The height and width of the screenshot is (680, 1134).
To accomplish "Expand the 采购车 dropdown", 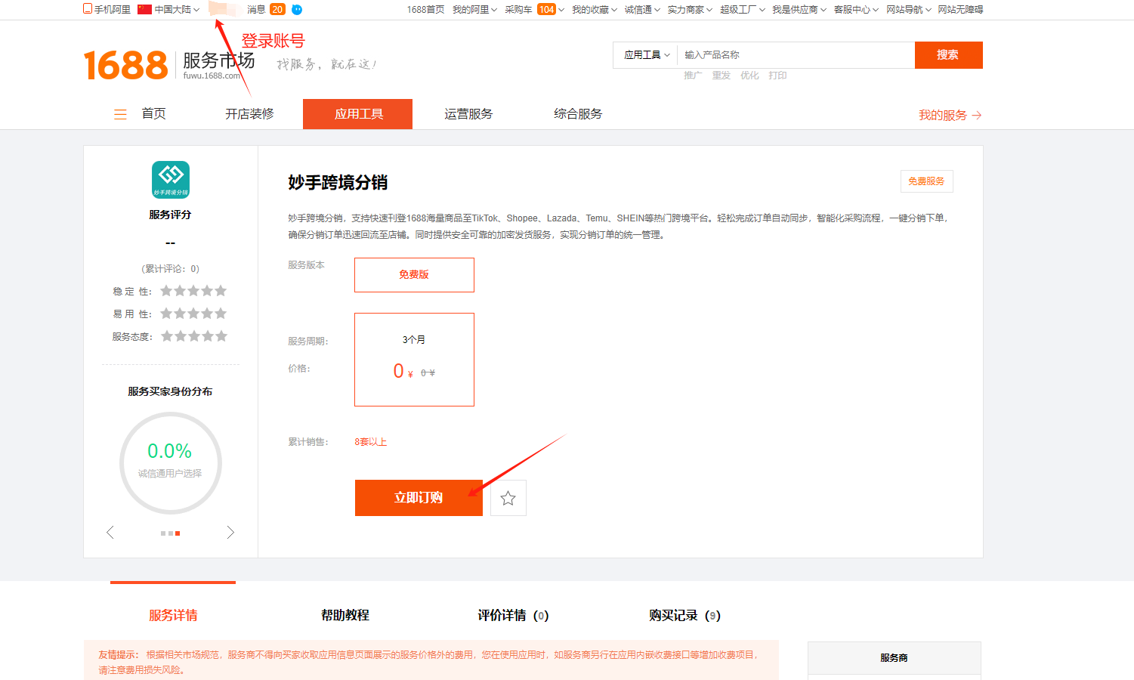I will (534, 9).
